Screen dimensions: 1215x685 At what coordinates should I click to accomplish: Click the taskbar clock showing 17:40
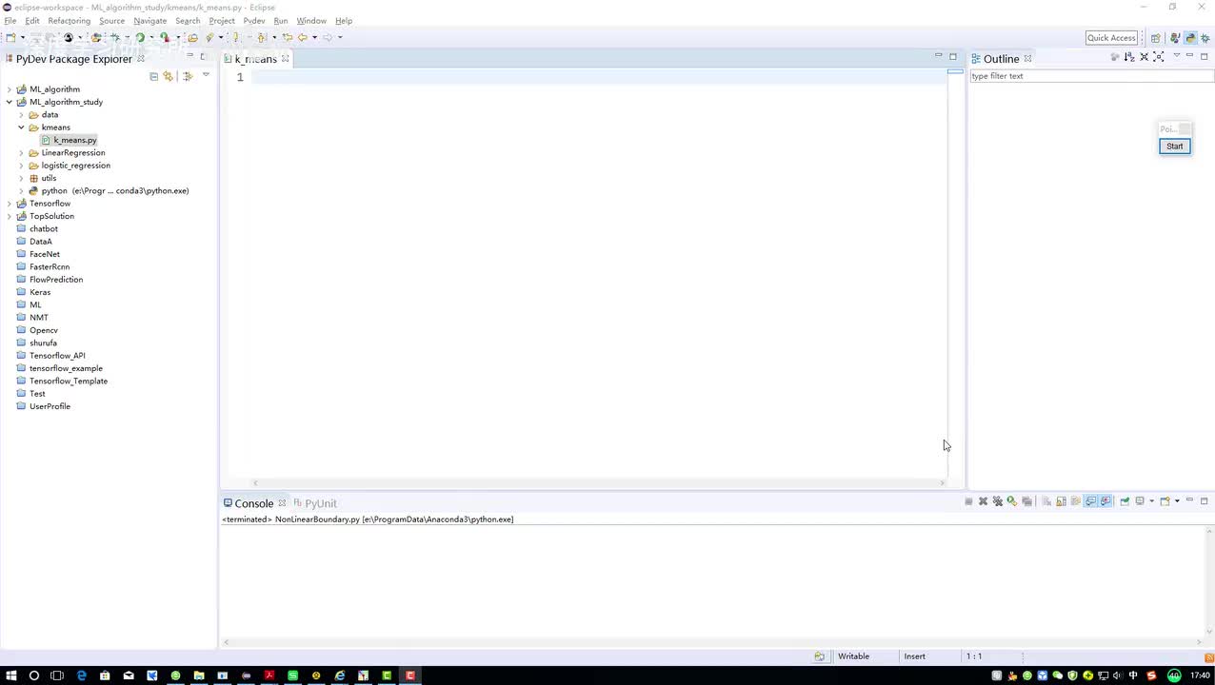point(1200,675)
